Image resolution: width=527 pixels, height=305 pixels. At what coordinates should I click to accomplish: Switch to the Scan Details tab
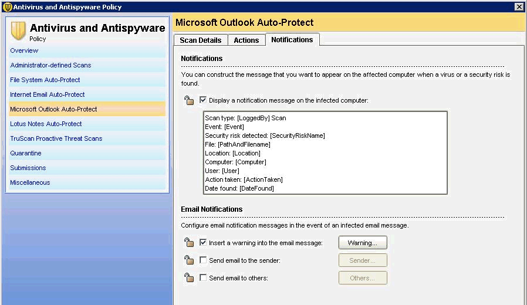coord(200,40)
